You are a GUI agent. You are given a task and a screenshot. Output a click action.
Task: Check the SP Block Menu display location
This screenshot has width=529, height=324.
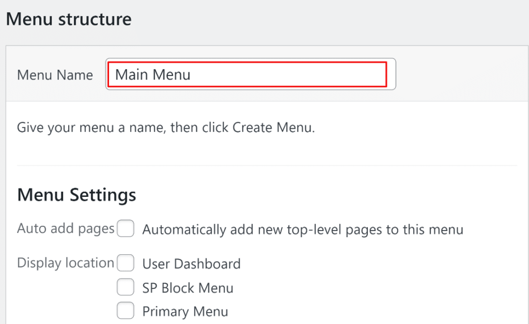pyautogui.click(x=126, y=287)
